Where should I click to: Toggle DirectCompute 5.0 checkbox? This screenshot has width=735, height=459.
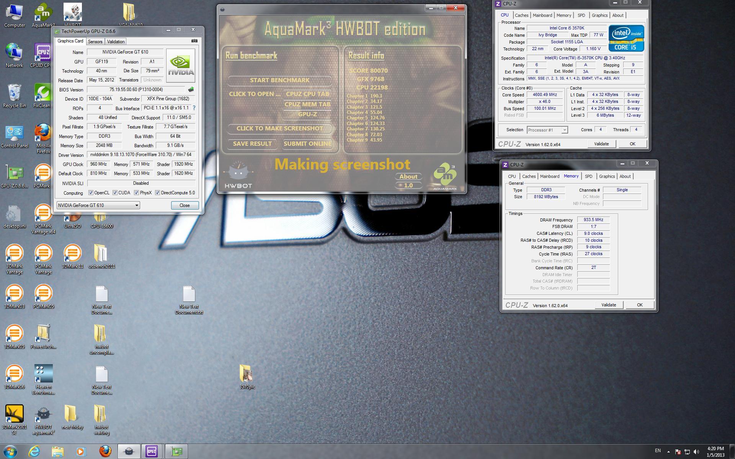click(x=157, y=193)
